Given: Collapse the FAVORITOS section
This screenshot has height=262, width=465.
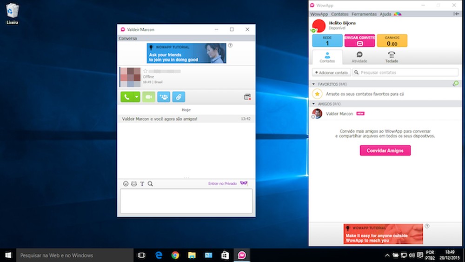Looking at the screenshot, I should 314,84.
